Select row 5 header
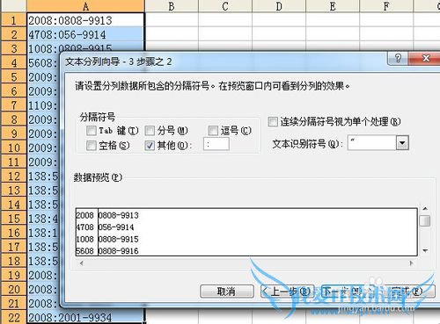Viewport: 440px width, 324px height. click(13, 77)
